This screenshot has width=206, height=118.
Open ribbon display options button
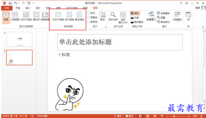(186, 3)
